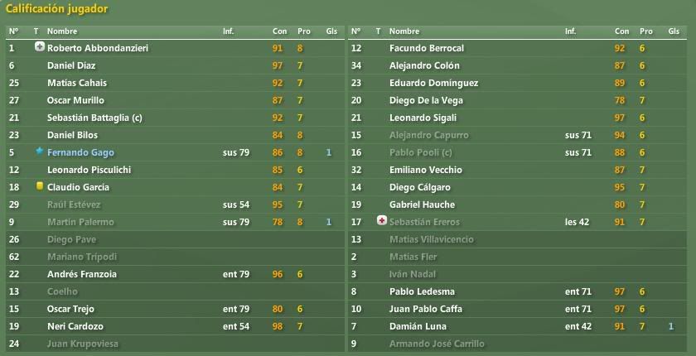
Task: Open Facundo Berrocal's profile
Action: [x=426, y=48]
